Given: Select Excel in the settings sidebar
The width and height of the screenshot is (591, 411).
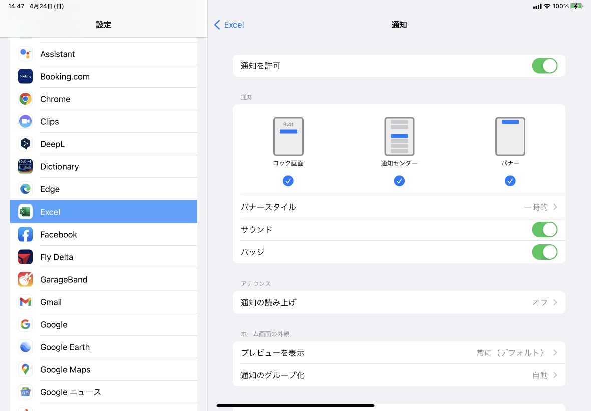Looking at the screenshot, I should pyautogui.click(x=50, y=212).
